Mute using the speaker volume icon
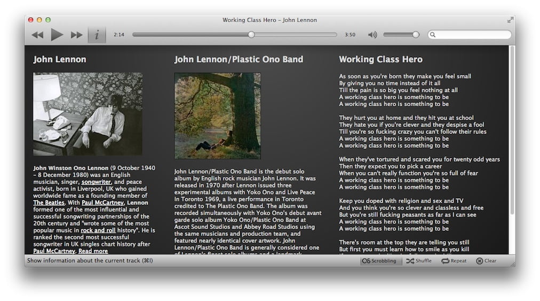The height and width of the screenshot is (301, 540). (372, 35)
